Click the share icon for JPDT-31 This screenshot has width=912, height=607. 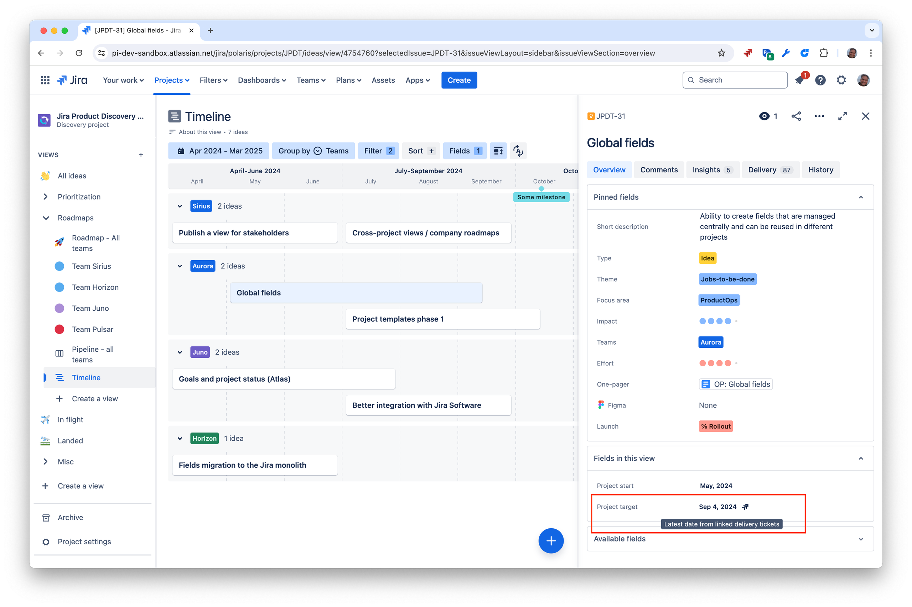click(796, 116)
